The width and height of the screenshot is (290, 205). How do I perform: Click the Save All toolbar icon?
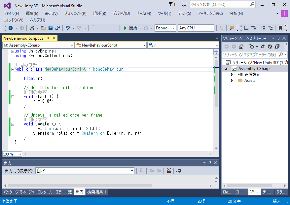click(57, 28)
